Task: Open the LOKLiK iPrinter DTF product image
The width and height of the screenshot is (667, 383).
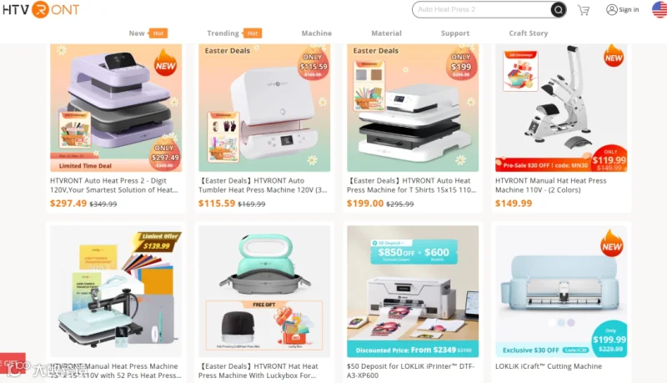Action: pos(413,291)
